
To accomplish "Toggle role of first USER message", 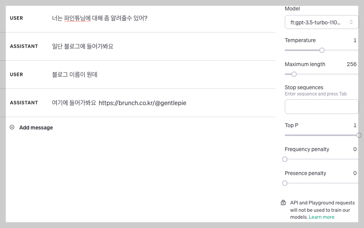I will 17,18.
